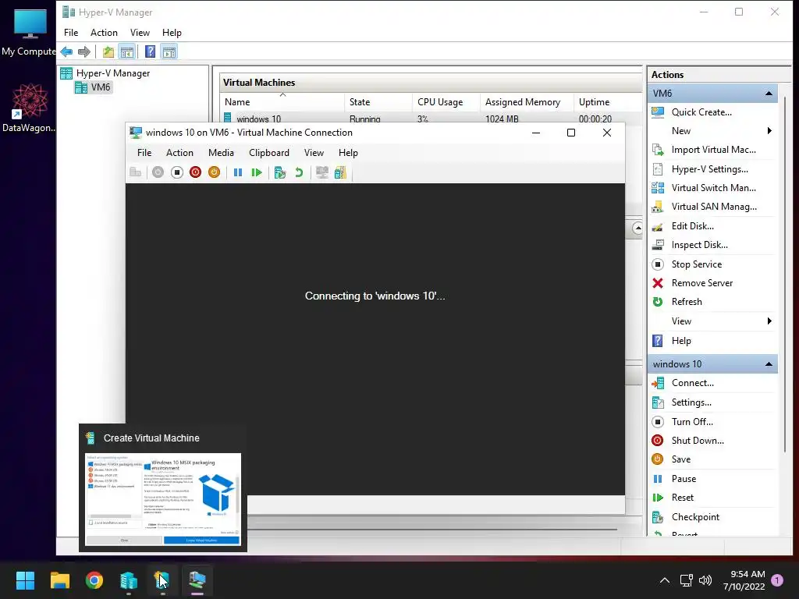Select Hyper-V Manager root tree node
Screen dimensions: 799x599
pyautogui.click(x=112, y=73)
